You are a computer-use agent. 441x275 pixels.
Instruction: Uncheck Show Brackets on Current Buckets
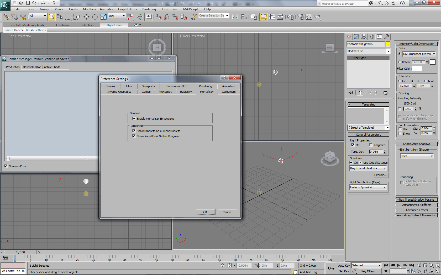click(134, 131)
